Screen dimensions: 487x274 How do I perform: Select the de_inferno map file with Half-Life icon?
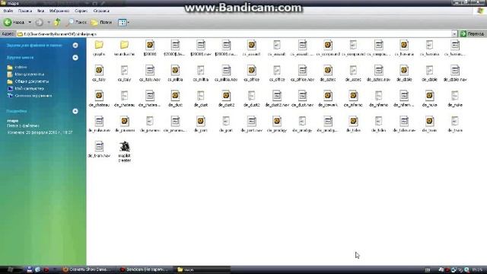pyautogui.click(x=353, y=99)
